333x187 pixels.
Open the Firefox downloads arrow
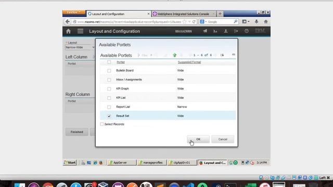tap(257, 21)
